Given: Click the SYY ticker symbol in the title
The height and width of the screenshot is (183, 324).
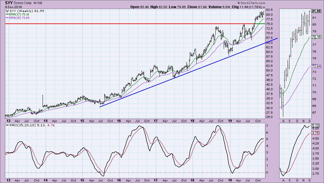Looking at the screenshot, I should pos(9,3).
